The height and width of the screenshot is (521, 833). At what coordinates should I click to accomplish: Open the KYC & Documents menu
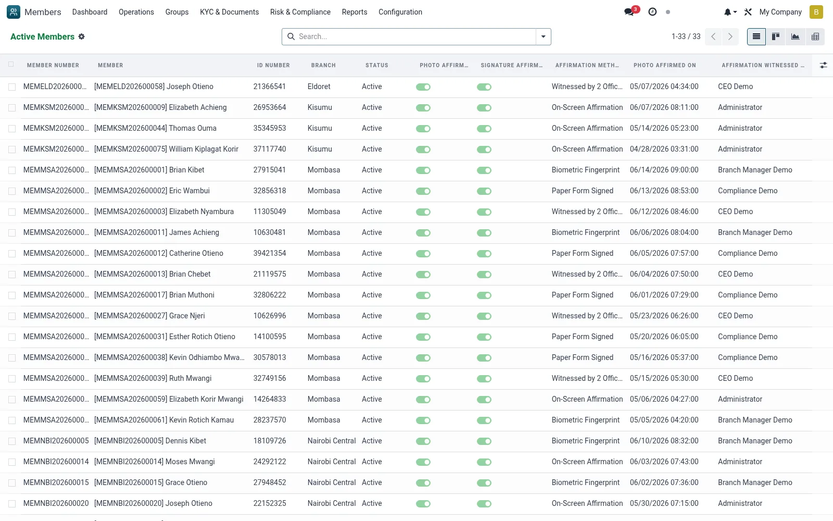click(229, 11)
